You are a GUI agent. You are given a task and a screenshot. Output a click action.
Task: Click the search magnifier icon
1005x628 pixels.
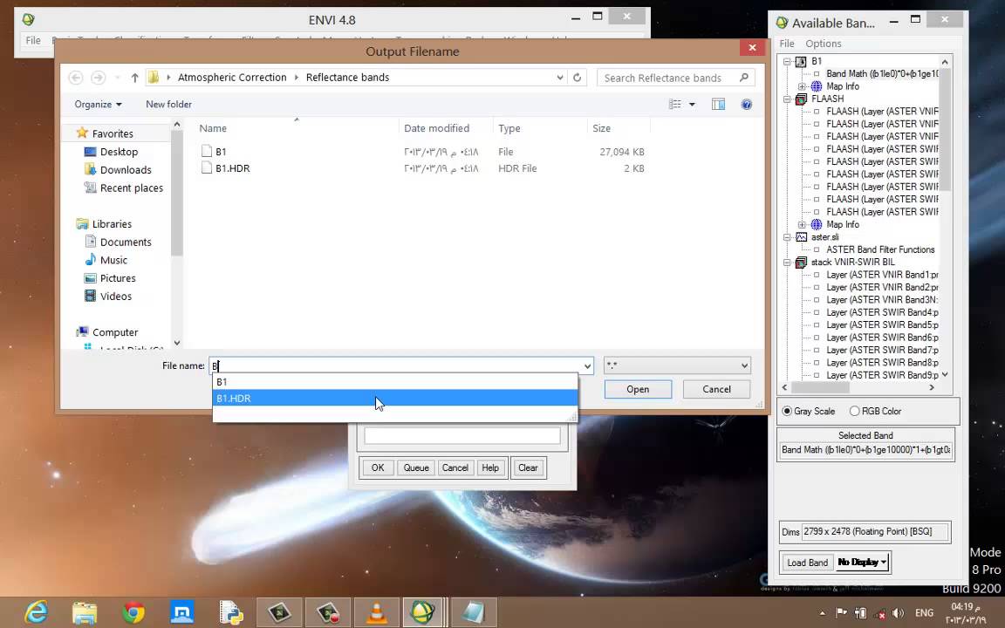[743, 78]
